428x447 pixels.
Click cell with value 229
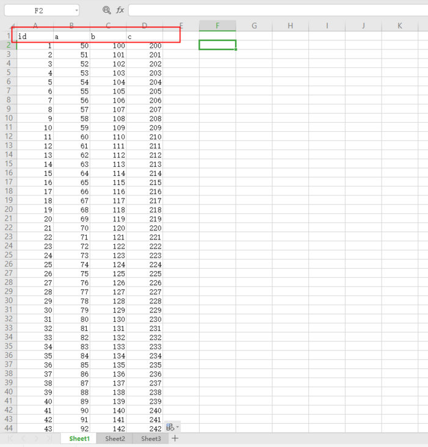pyautogui.click(x=145, y=310)
